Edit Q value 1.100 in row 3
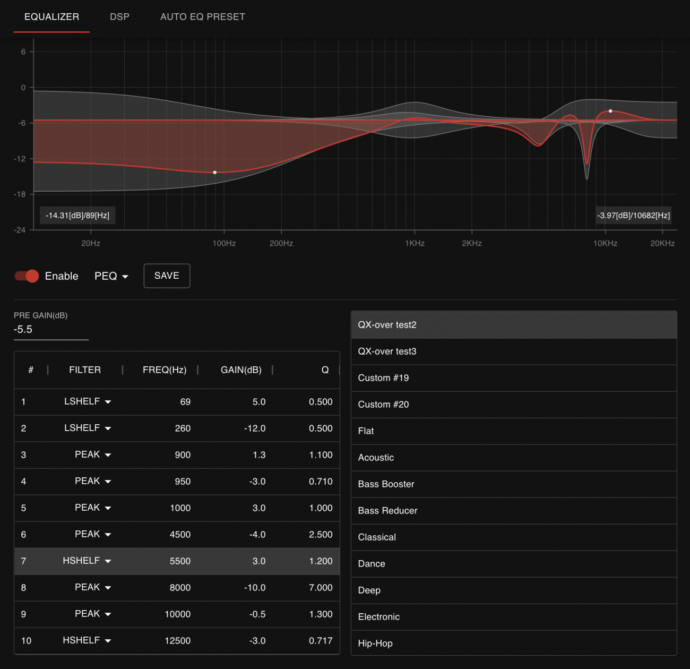Screen dimensions: 690x669 pos(321,455)
